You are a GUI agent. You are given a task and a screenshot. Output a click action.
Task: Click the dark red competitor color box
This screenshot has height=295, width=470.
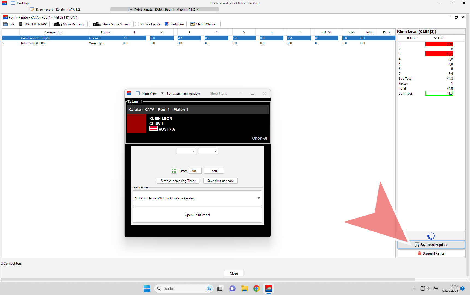[137, 124]
